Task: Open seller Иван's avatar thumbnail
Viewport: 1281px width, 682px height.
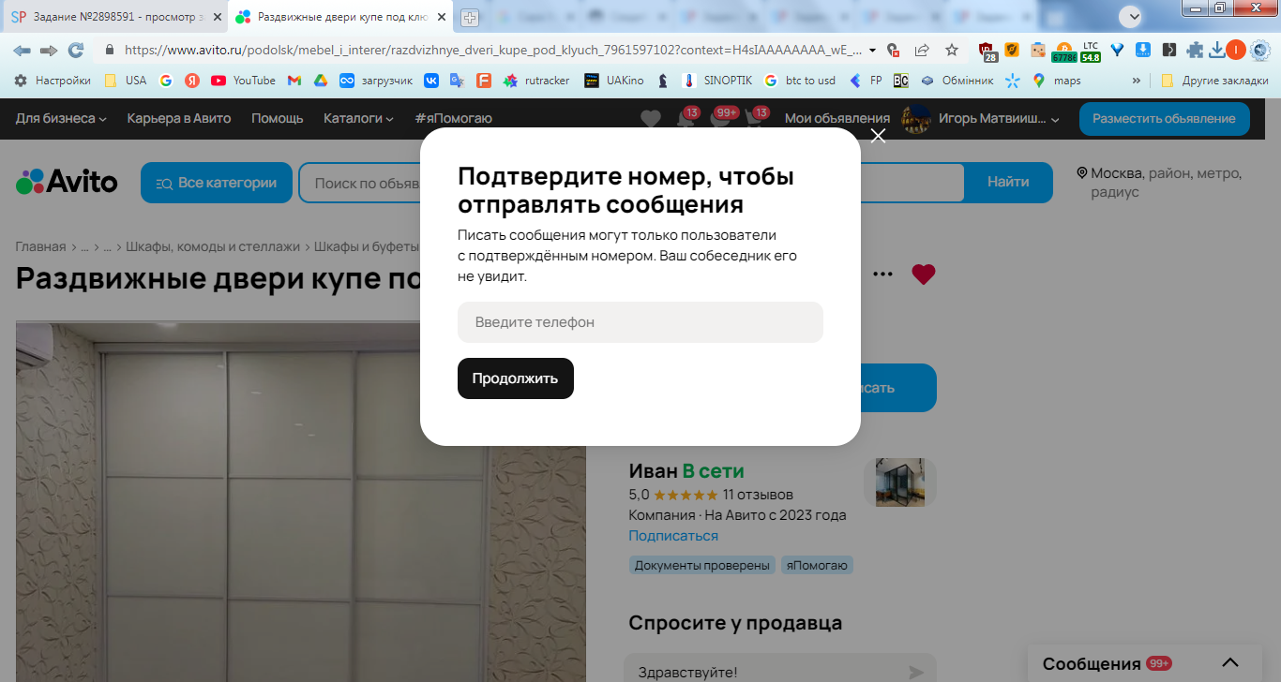Action: 900,482
